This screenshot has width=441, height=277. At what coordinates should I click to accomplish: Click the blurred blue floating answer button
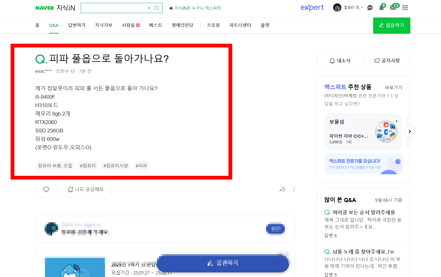pyautogui.click(x=223, y=263)
